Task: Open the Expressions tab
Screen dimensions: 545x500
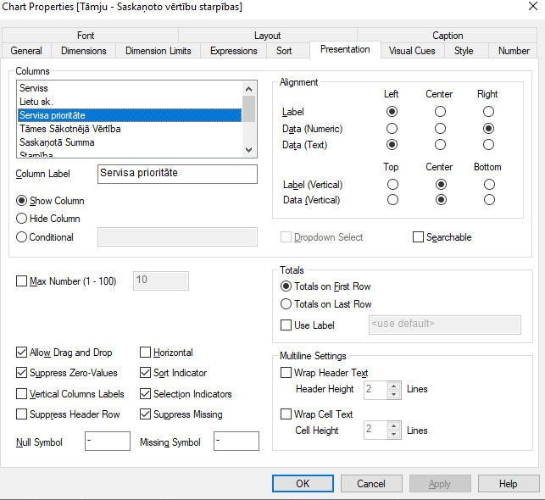Action: pyautogui.click(x=233, y=51)
